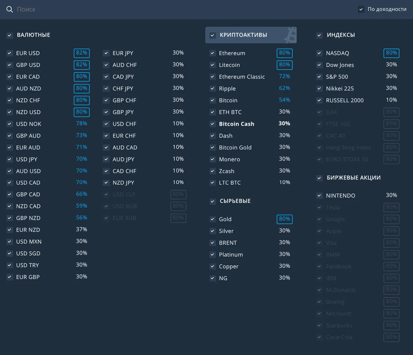Select the Dow Jones index

point(340,65)
